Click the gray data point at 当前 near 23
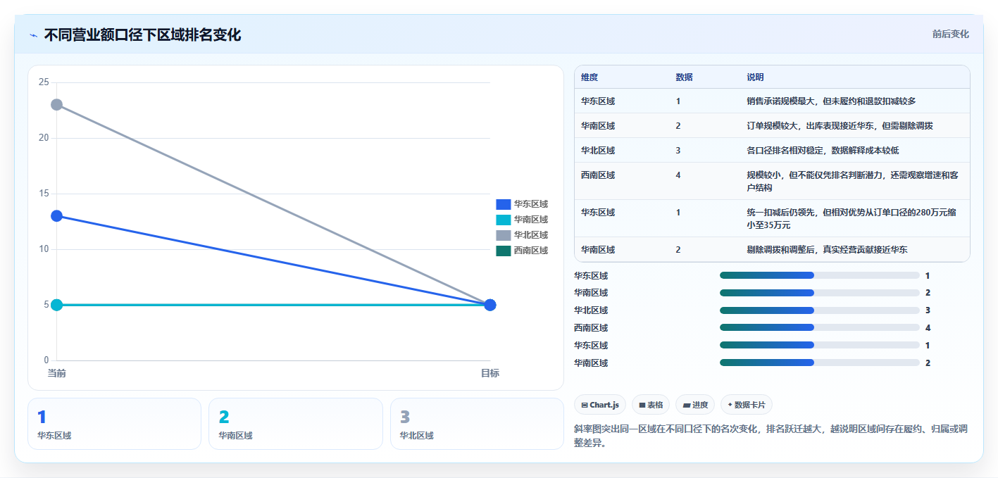This screenshot has width=998, height=478. [x=56, y=104]
